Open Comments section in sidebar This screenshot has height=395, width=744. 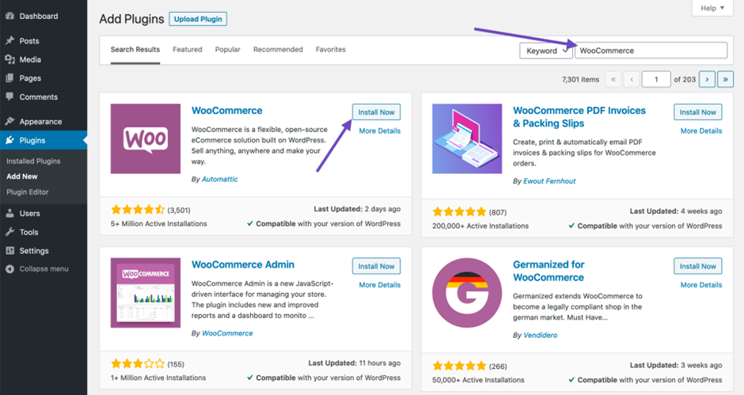click(x=38, y=97)
